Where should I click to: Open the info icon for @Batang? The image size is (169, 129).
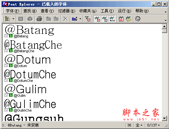[11, 35]
